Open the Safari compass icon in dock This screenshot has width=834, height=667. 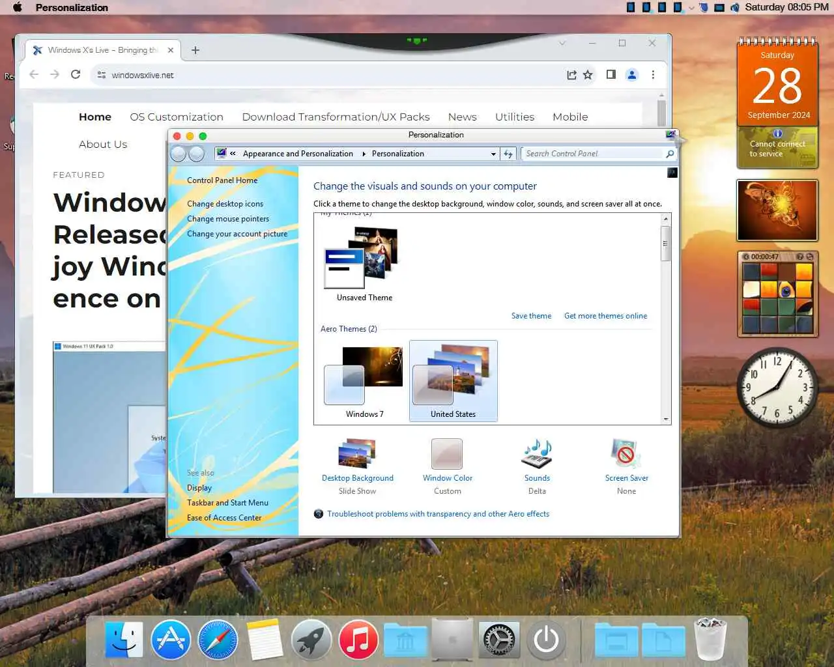tap(218, 640)
